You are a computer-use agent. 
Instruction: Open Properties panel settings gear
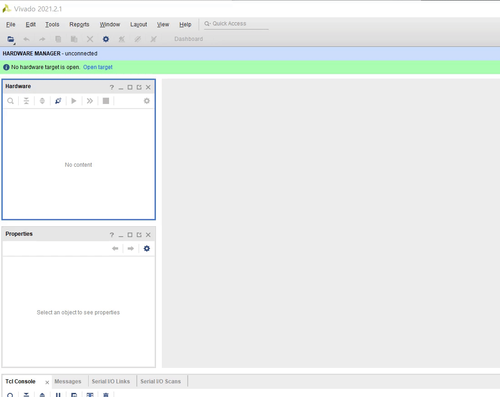(147, 248)
